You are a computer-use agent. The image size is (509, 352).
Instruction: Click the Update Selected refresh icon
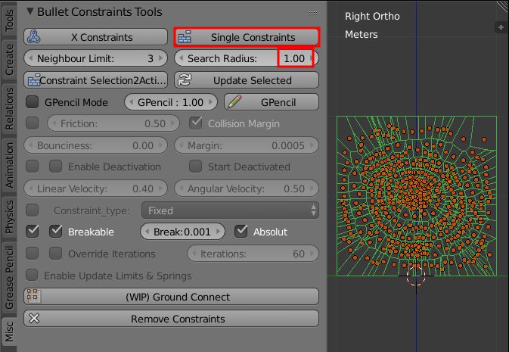tap(185, 80)
